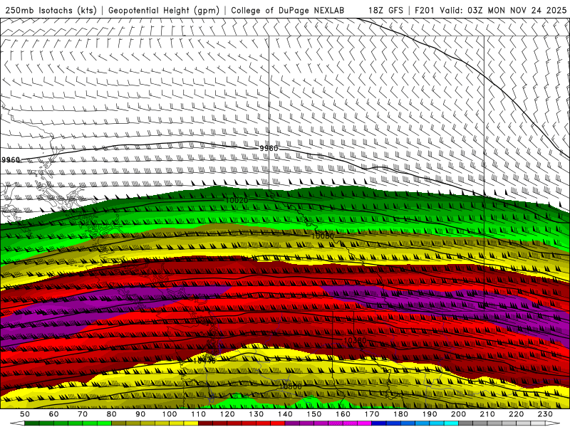Click the 210 label on the color scale
This screenshot has width=570, height=427.
pyautogui.click(x=487, y=414)
